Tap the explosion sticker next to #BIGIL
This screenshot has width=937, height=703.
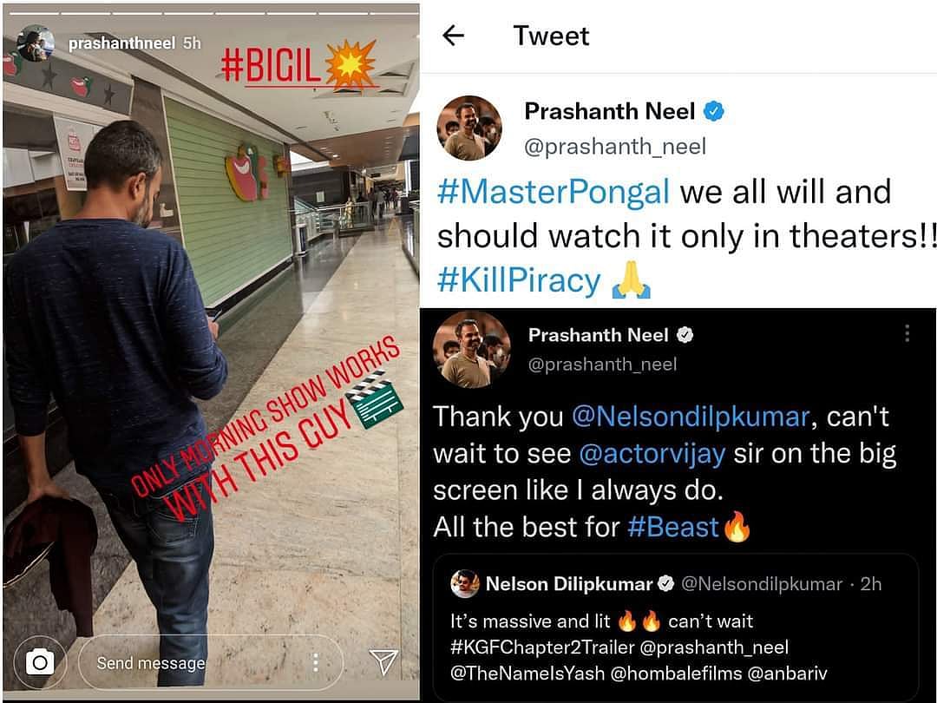coord(351,64)
